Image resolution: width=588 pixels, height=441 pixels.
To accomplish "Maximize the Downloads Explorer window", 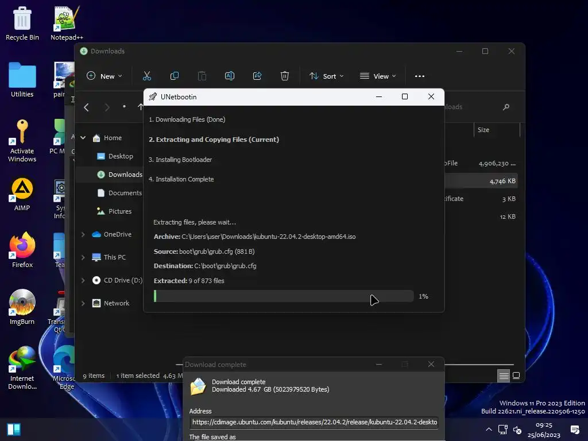I will (485, 51).
